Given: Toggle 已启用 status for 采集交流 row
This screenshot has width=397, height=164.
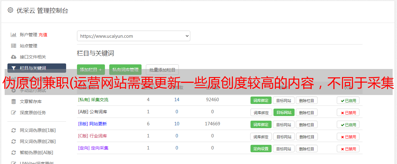Looking at the screenshot, I should (348, 100).
